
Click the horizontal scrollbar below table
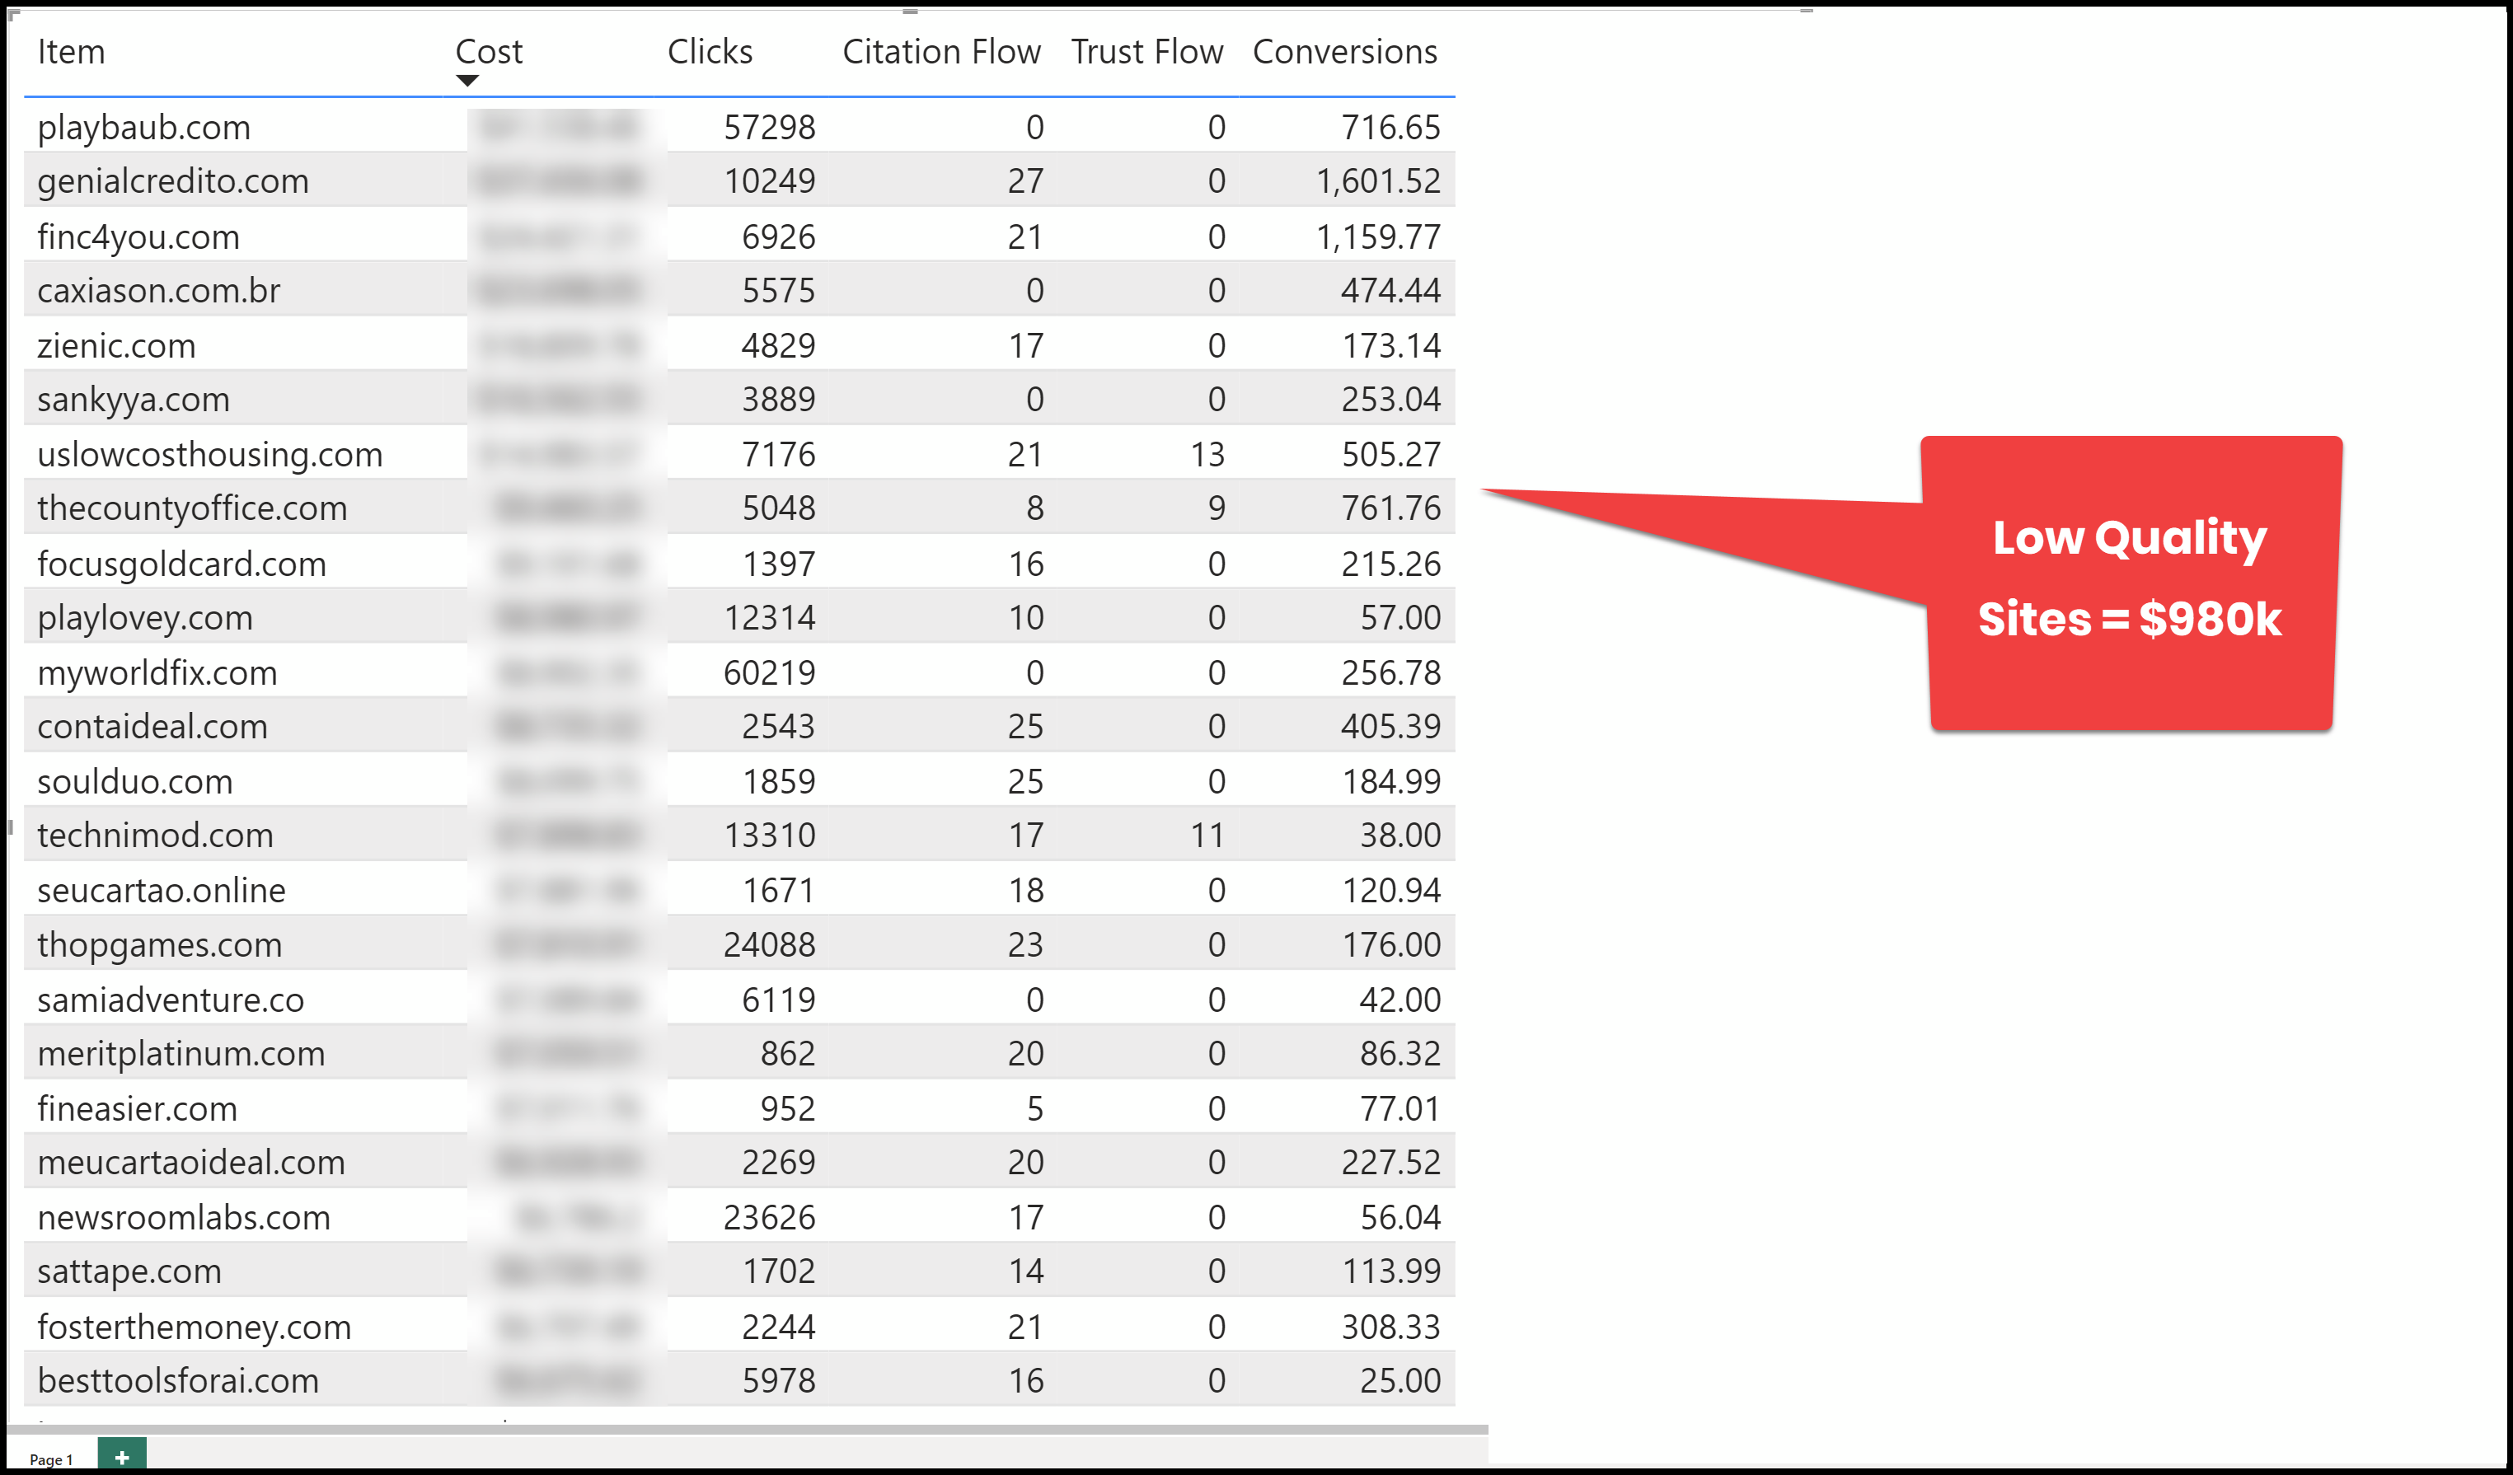(746, 1429)
